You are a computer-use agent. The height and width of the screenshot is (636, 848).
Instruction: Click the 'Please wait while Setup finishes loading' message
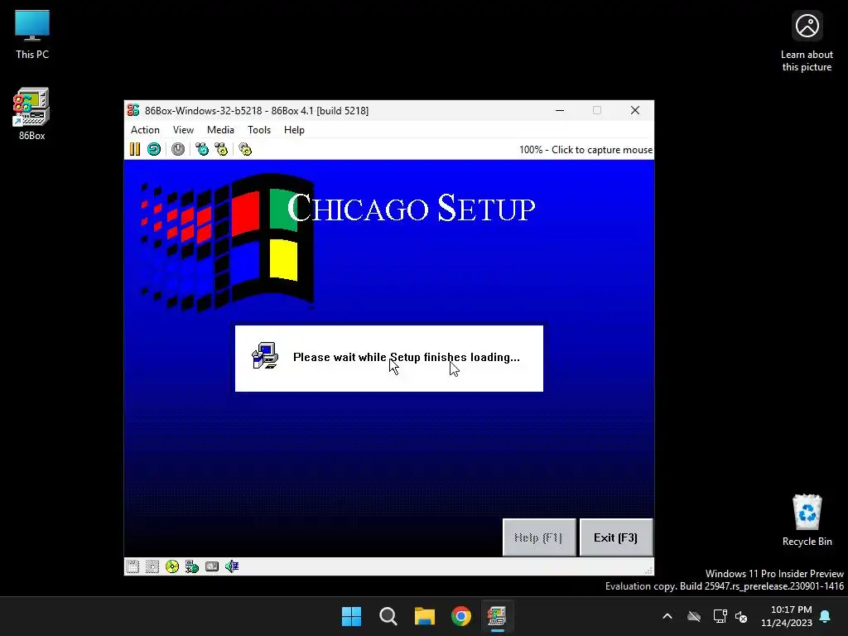coord(406,357)
